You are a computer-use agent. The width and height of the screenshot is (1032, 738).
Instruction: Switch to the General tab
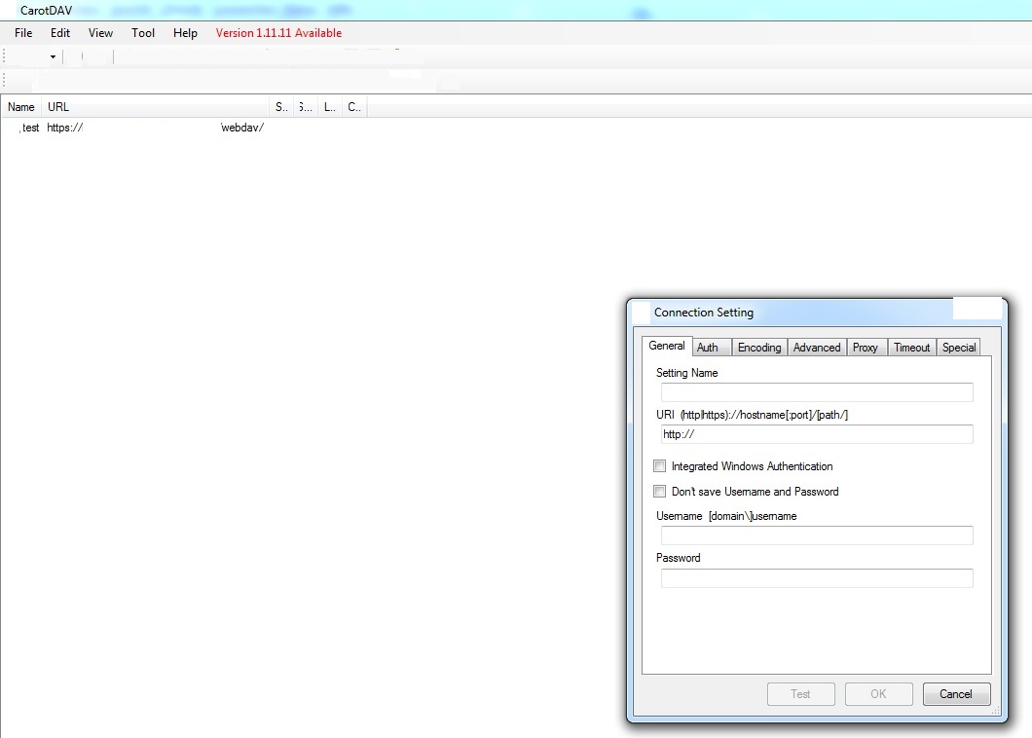coord(667,346)
